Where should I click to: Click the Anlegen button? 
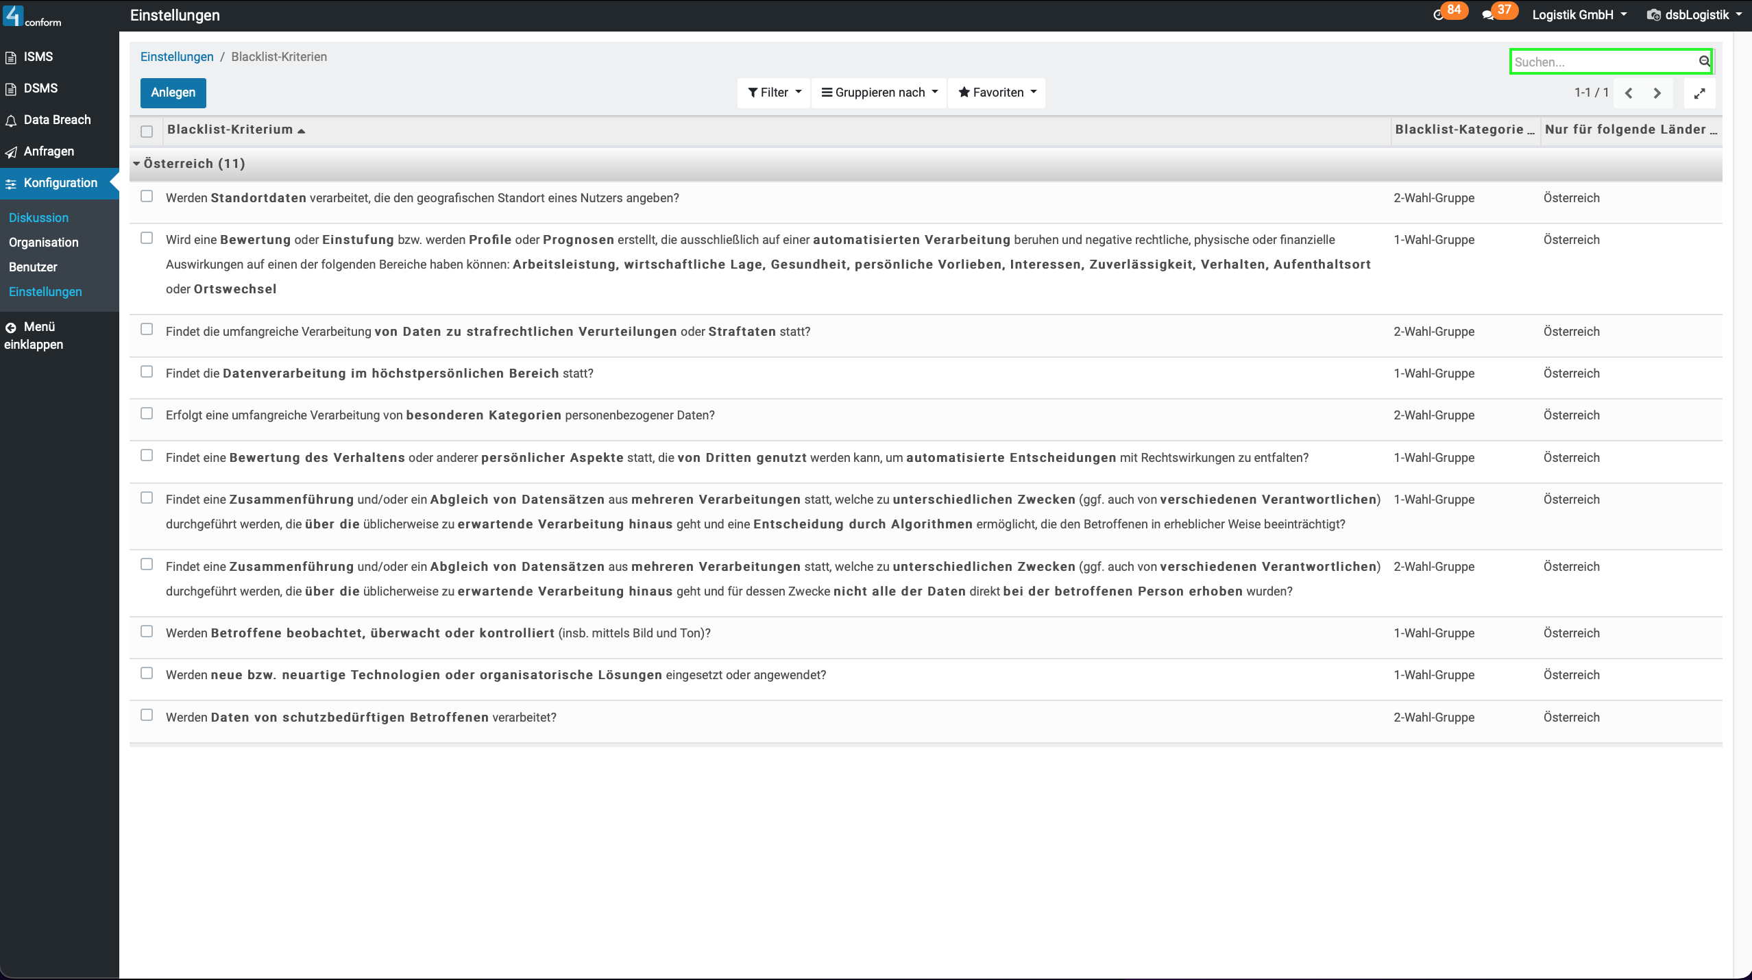173,93
